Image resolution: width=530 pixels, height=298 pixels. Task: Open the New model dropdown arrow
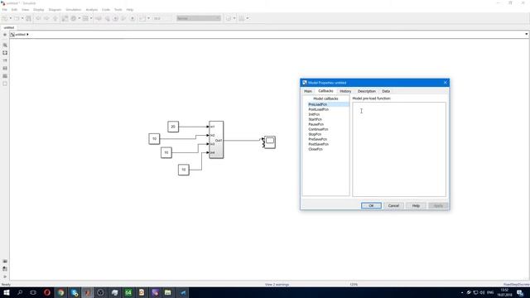coord(11,18)
